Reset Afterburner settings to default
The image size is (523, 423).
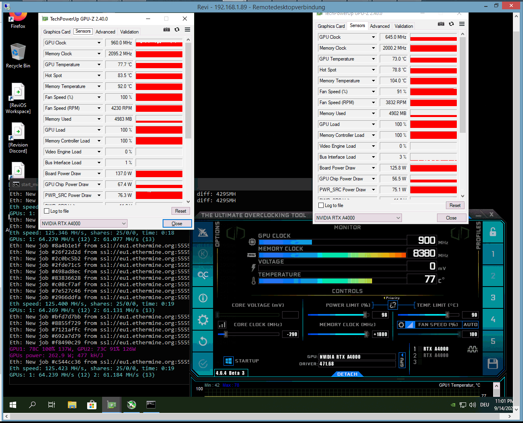point(203,341)
